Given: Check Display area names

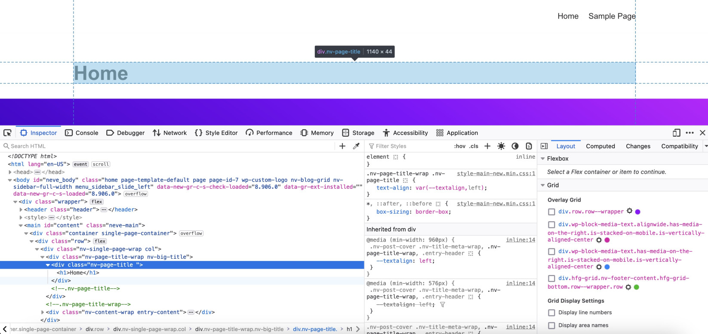Looking at the screenshot, I should (551, 325).
